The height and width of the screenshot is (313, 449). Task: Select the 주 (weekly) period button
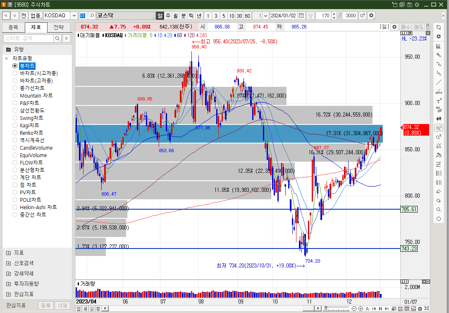click(x=168, y=15)
